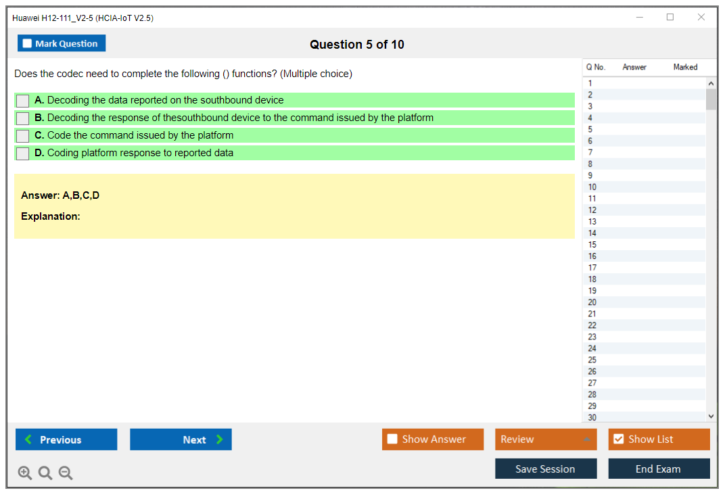
Task: Select checkbox for answer B
Action: (x=23, y=118)
